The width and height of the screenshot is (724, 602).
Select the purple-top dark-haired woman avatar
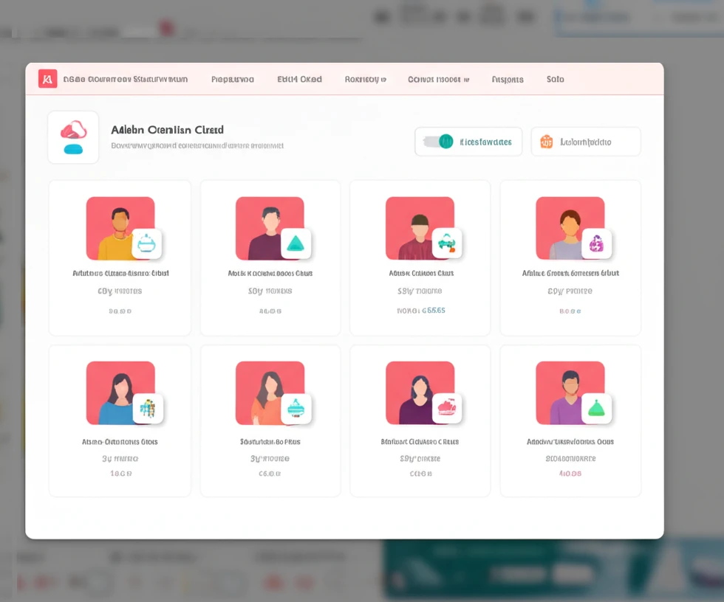point(420,392)
